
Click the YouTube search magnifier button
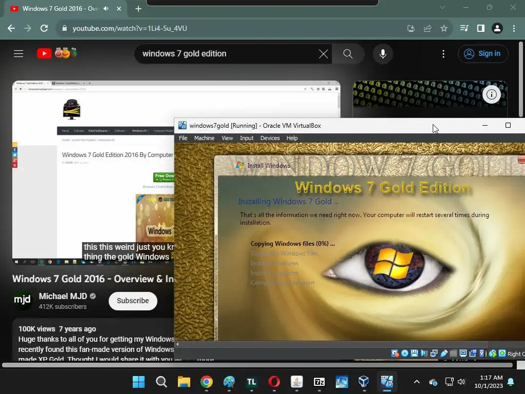(x=348, y=53)
